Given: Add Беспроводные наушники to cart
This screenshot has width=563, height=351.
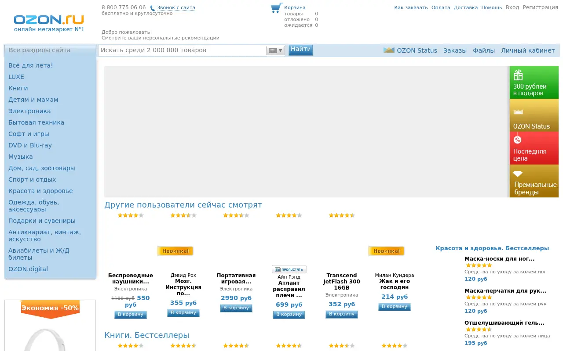Looking at the screenshot, I should pyautogui.click(x=131, y=315).
